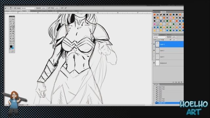Click the brush Opacity value field
Viewport: 210px width, 118px height.
[43, 8]
